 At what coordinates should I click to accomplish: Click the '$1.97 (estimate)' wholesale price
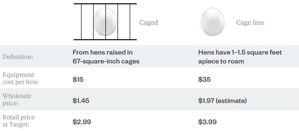pyautogui.click(x=223, y=101)
